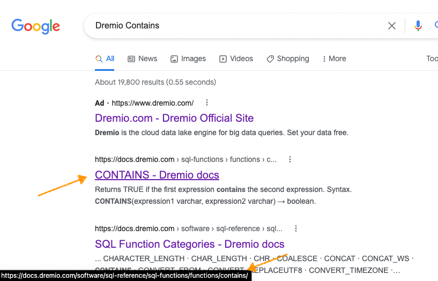438x281 pixels.
Task: Open SQL Function Categories - Dremio docs
Action: pos(189,244)
